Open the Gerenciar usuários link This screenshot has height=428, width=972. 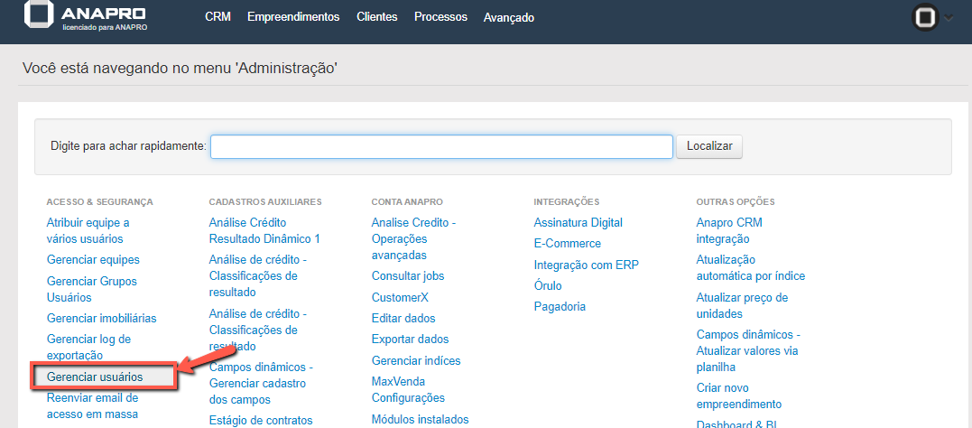95,377
